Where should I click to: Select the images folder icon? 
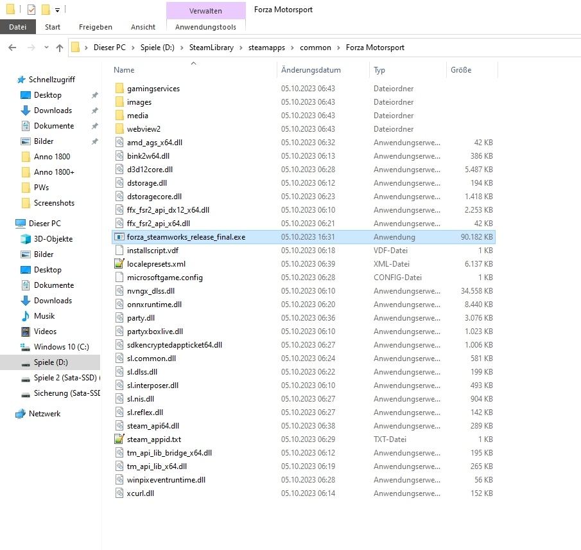(x=119, y=102)
